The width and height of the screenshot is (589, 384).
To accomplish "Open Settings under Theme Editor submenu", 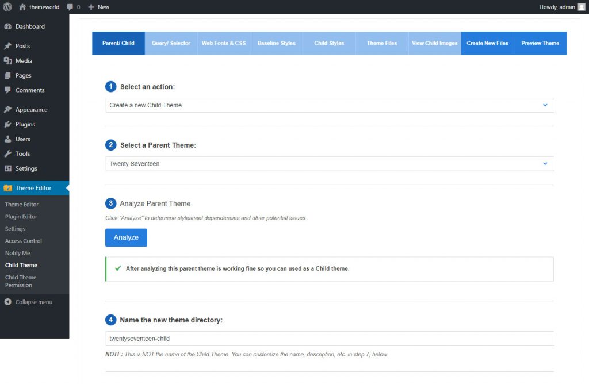I will (x=15, y=229).
